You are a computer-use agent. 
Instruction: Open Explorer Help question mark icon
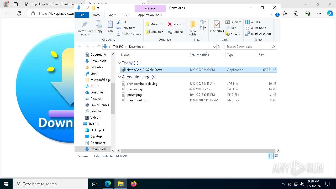click(x=277, y=15)
